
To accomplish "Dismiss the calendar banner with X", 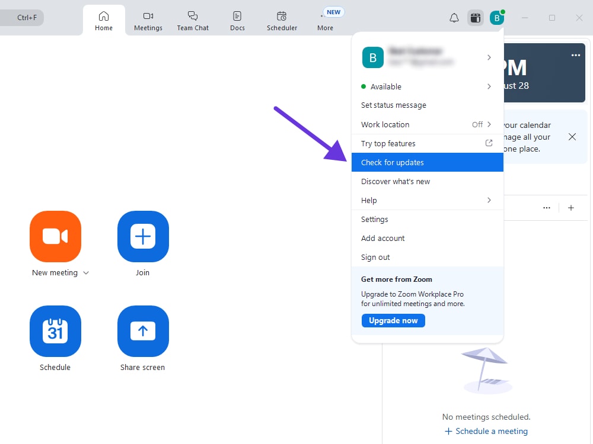I will click(572, 137).
